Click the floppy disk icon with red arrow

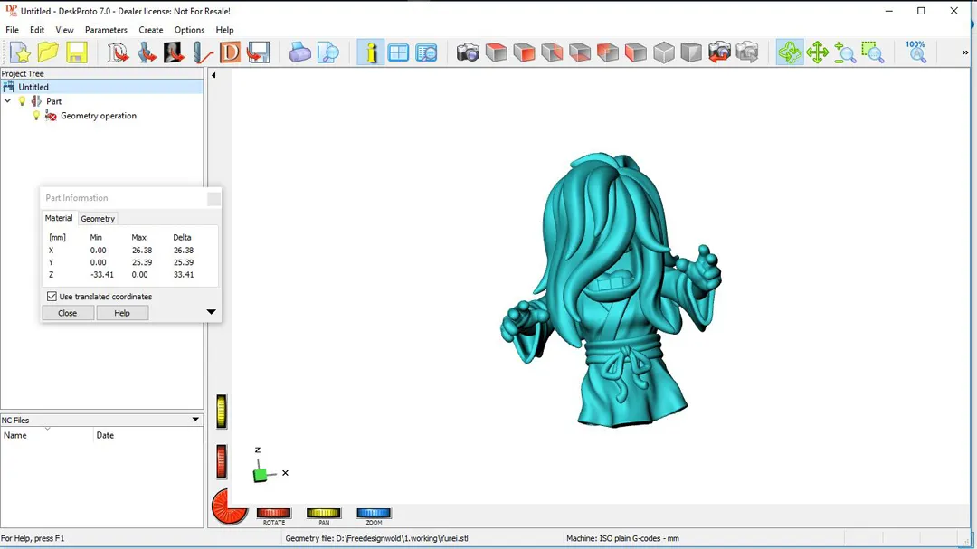coord(258,52)
